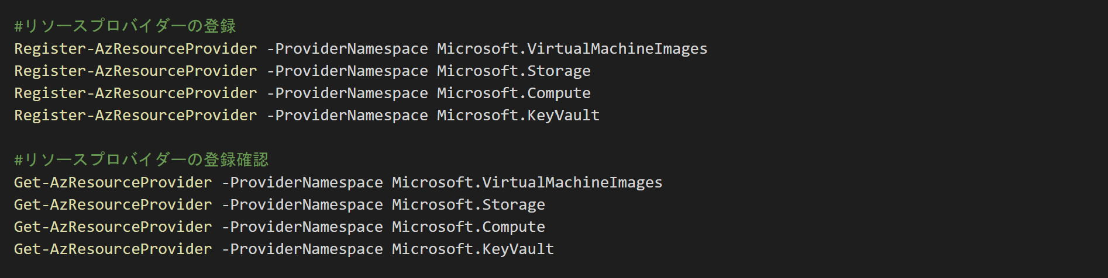This screenshot has height=278, width=1108.
Task: Click Get-AzResourceProvider on the VirtualMachineImages line
Action: (x=113, y=183)
